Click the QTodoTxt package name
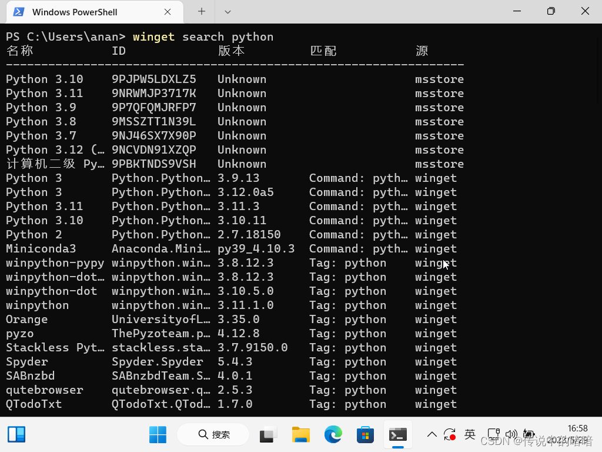Viewport: 602px width, 452px height. (x=34, y=404)
